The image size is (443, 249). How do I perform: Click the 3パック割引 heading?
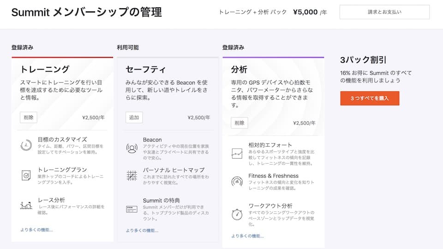pyautogui.click(x=363, y=60)
